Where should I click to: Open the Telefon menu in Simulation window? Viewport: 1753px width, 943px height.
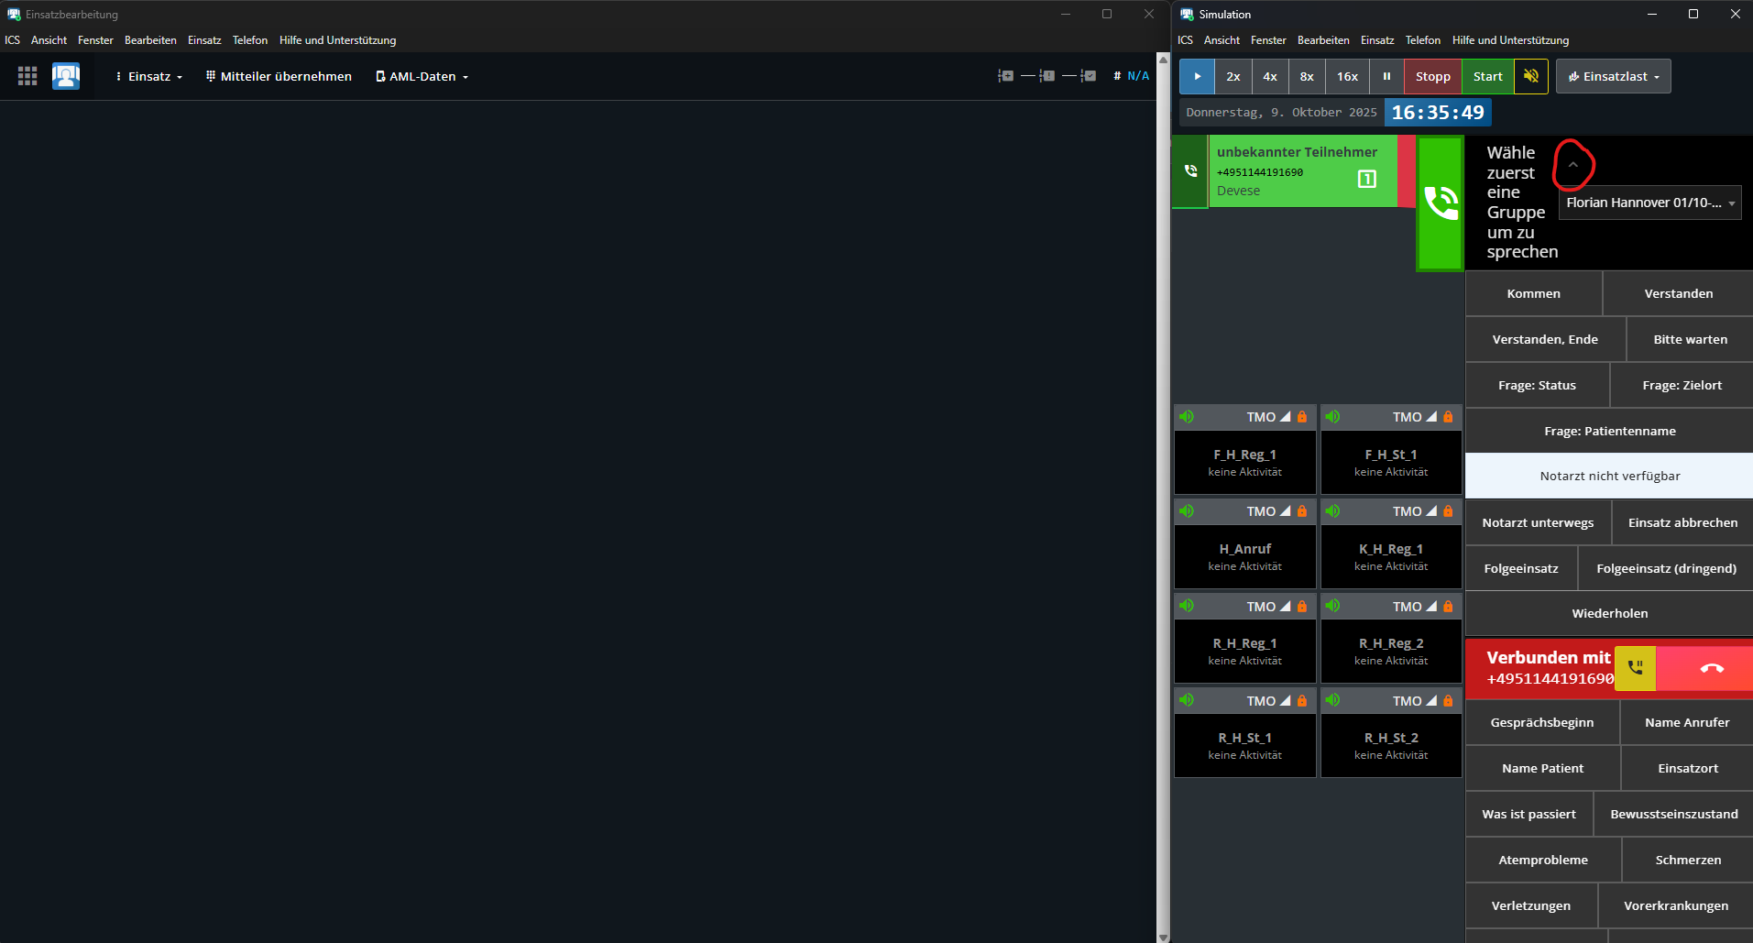1422,40
